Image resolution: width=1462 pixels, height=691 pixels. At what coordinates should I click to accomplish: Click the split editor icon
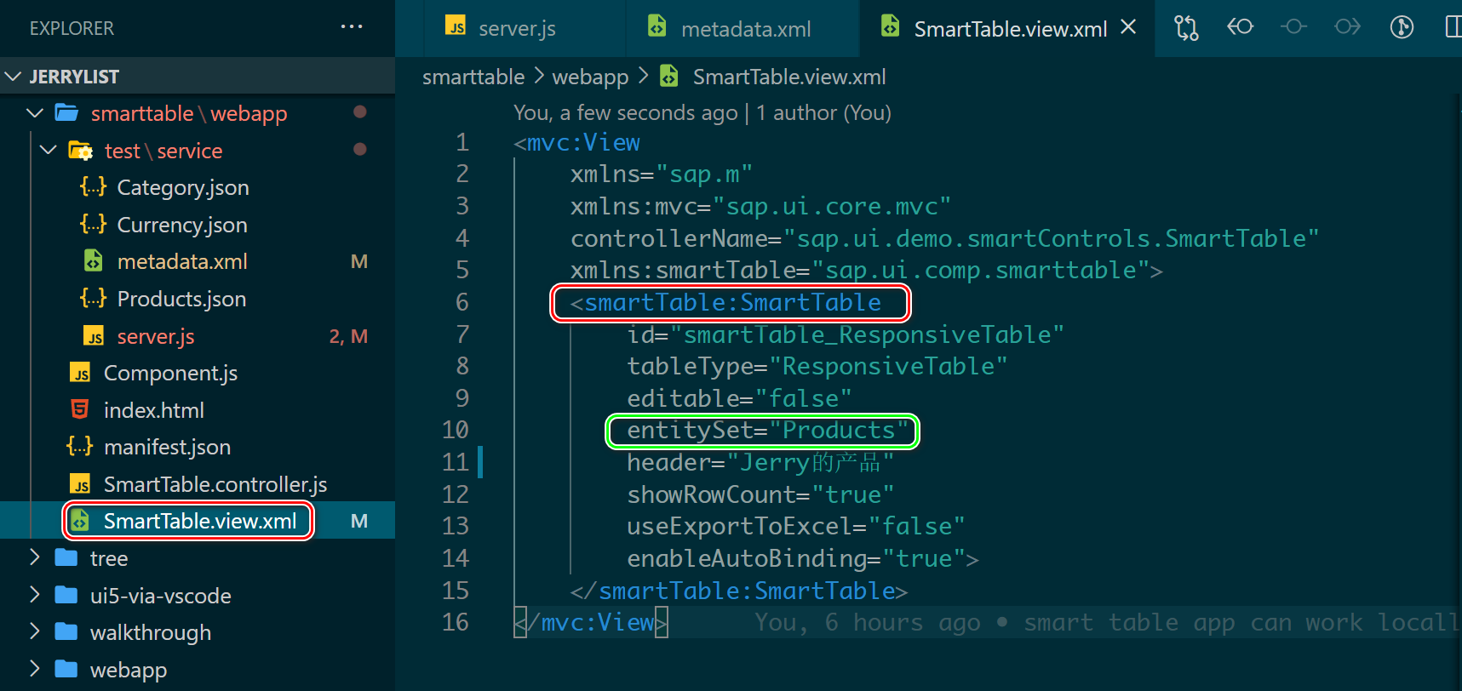point(1453,27)
